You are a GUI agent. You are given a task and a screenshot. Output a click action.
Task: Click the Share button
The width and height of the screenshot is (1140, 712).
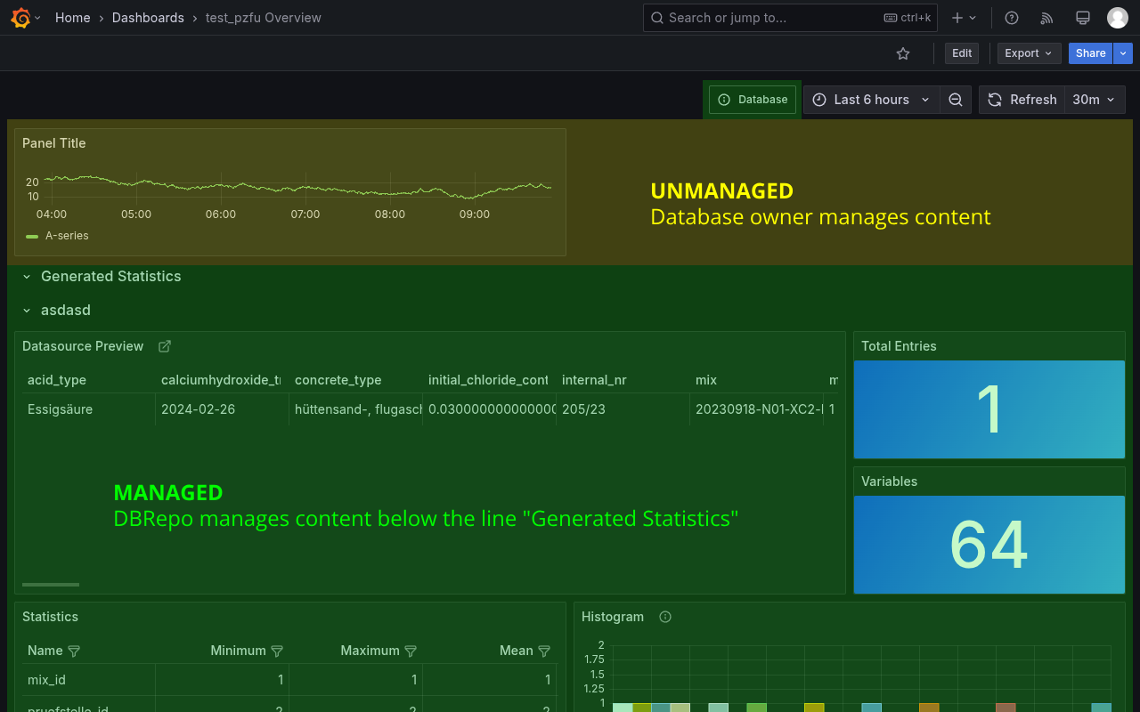click(x=1091, y=53)
